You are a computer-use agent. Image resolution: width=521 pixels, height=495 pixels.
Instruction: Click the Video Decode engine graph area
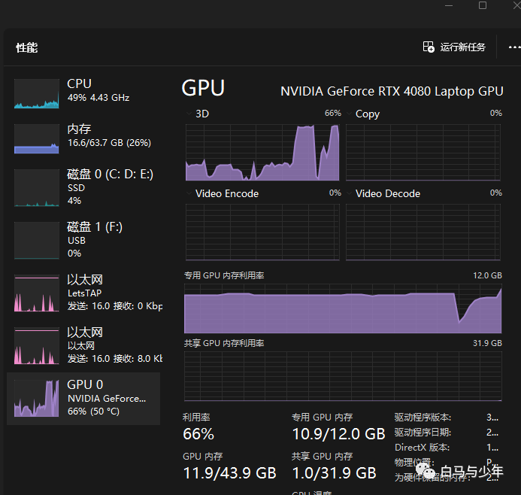423,230
